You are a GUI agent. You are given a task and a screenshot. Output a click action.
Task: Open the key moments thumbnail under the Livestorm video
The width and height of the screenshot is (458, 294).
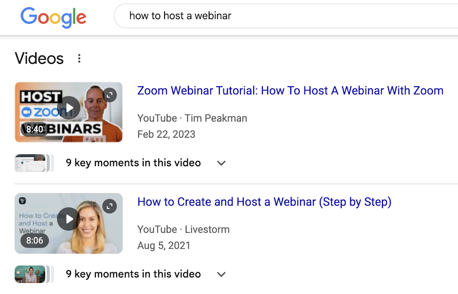click(x=34, y=274)
